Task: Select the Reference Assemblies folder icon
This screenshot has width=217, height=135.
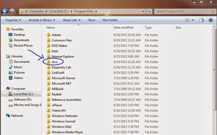Action: [49, 100]
